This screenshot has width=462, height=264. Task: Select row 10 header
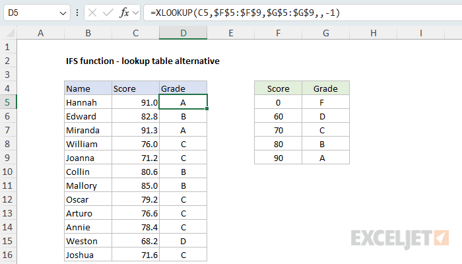pyautogui.click(x=7, y=172)
